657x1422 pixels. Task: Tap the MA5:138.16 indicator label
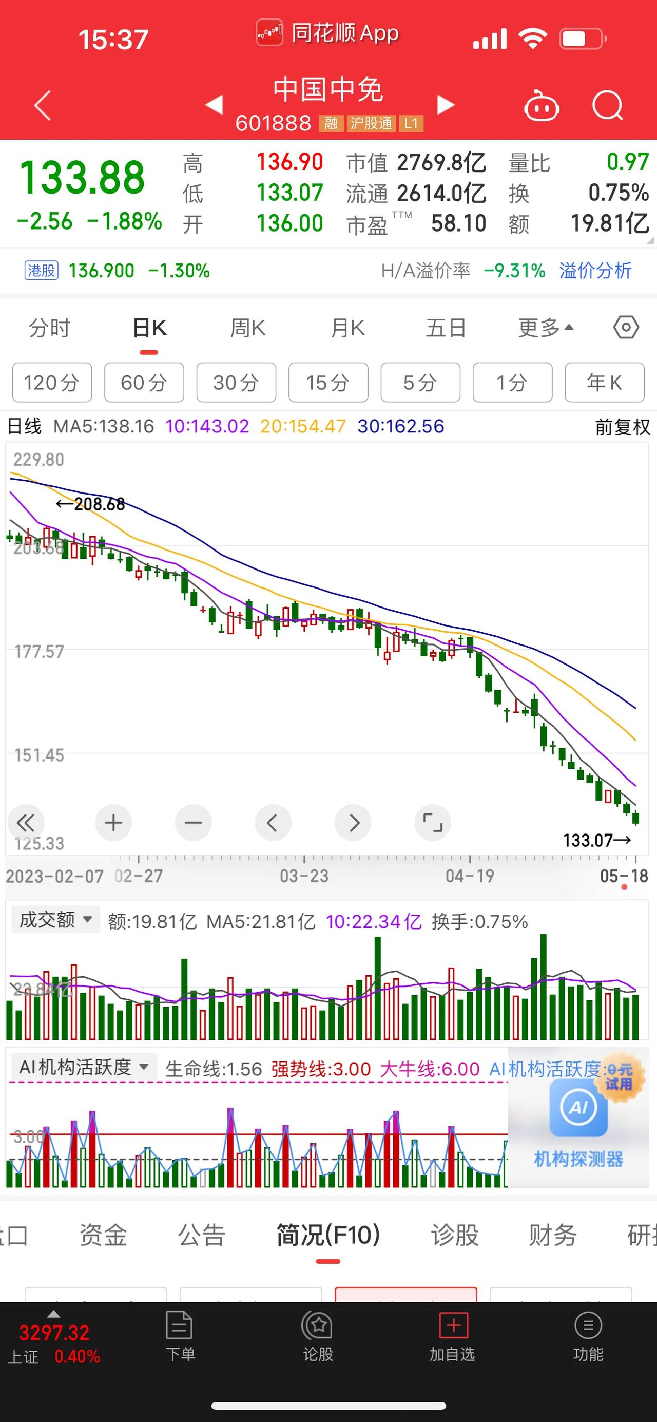(x=104, y=426)
